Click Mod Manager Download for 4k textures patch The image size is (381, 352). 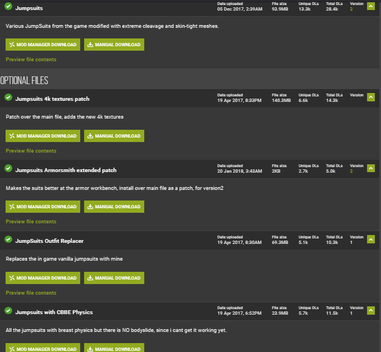coord(43,136)
